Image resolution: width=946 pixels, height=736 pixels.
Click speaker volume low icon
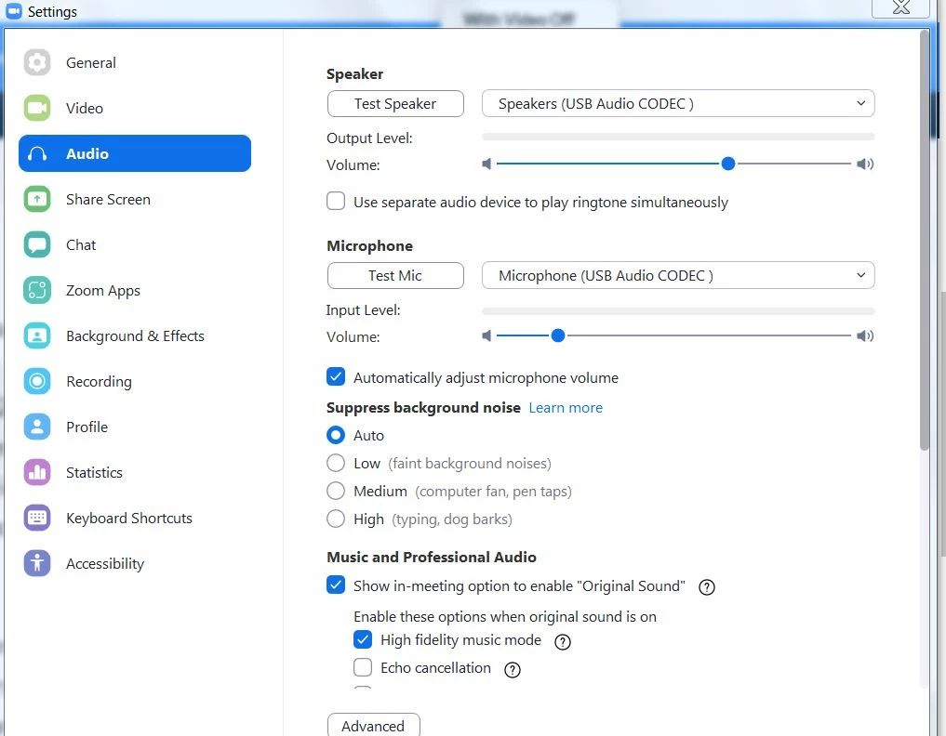486,164
